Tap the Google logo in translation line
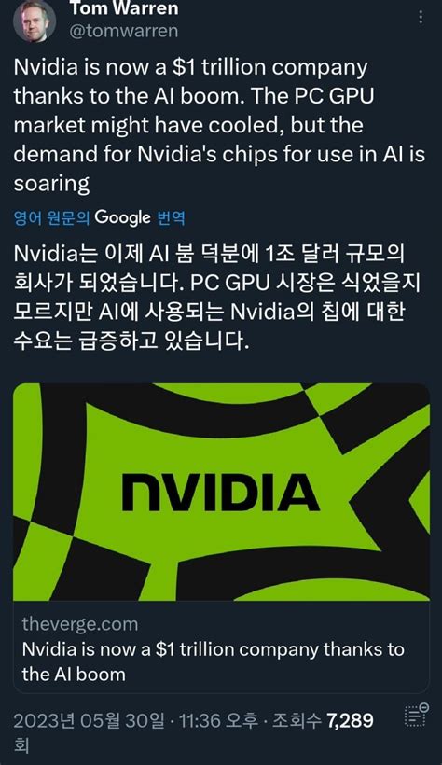 tap(122, 217)
